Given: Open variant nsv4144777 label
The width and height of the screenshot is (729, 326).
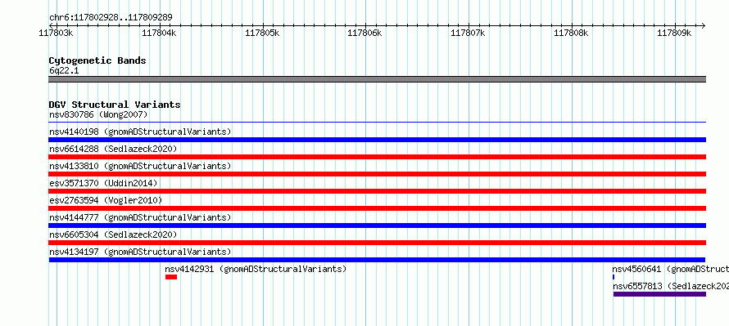Looking at the screenshot, I should tap(140, 217).
